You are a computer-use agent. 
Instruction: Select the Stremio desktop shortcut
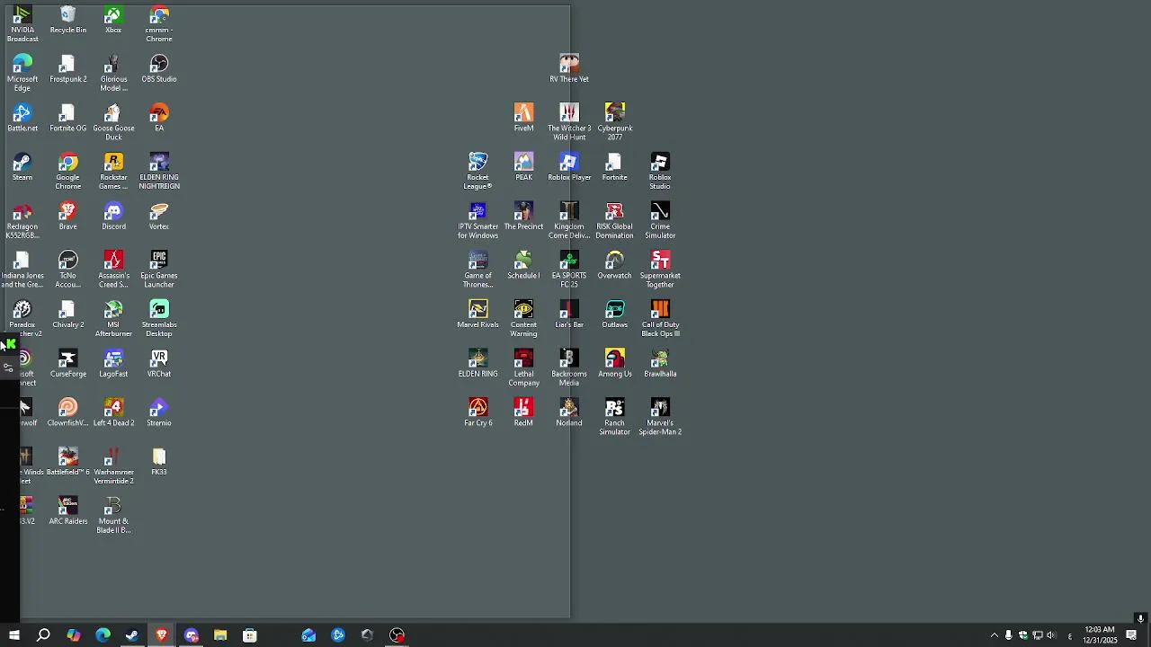coord(159,413)
